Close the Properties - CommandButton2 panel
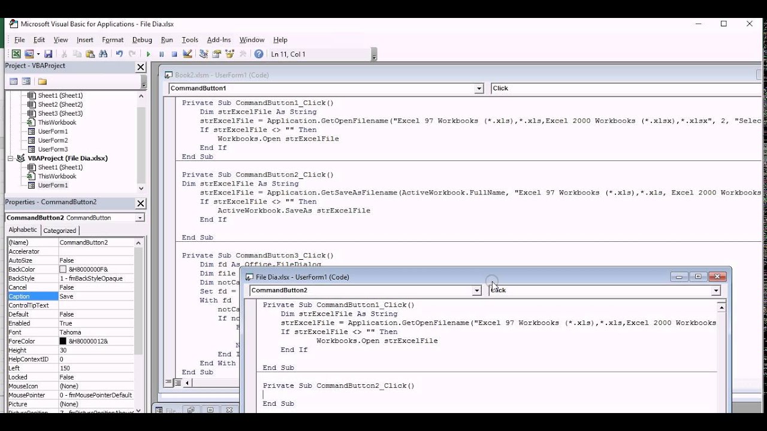The width and height of the screenshot is (767, 431). coord(141,204)
